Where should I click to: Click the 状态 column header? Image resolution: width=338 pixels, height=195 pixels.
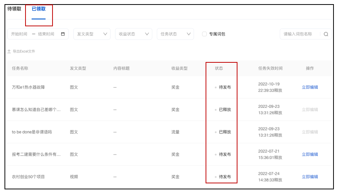pos(219,68)
